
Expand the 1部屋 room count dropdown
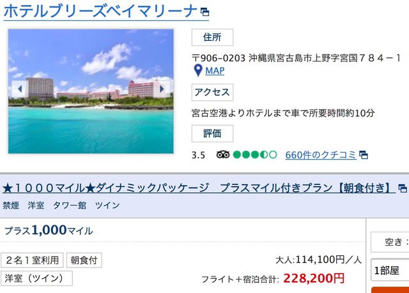coord(390,271)
